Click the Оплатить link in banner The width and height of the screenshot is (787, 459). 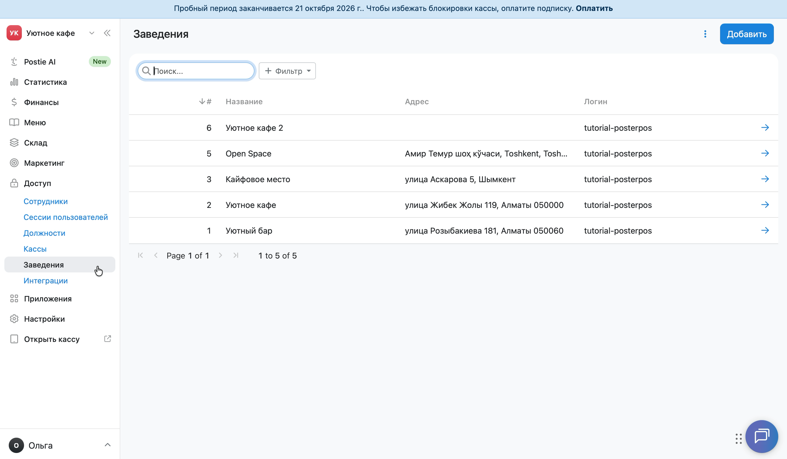[x=594, y=8]
